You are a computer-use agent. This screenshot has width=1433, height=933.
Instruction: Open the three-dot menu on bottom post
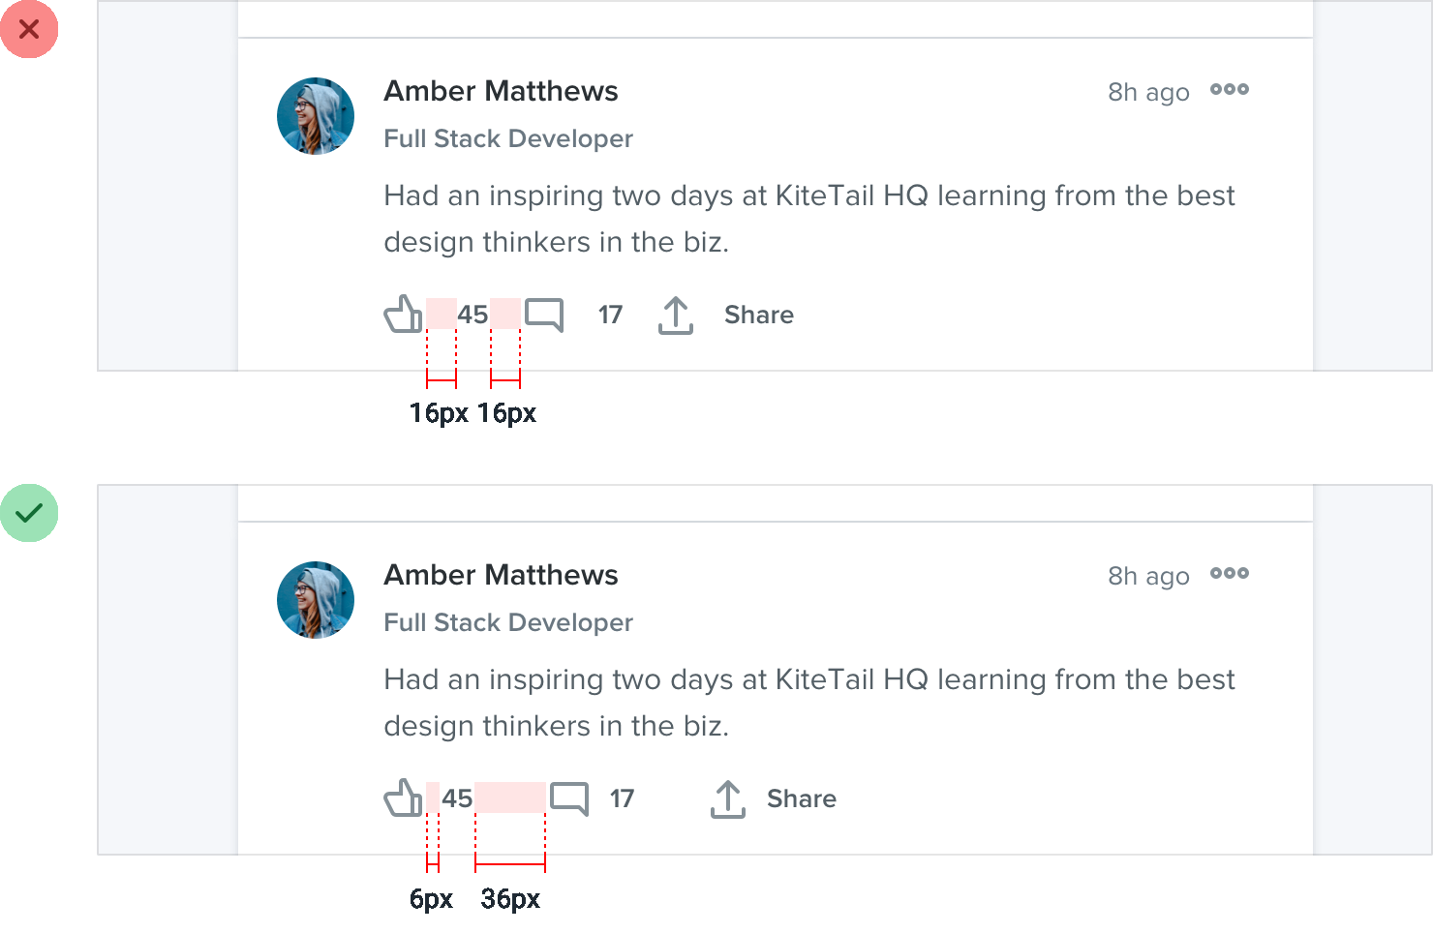pos(1230,573)
